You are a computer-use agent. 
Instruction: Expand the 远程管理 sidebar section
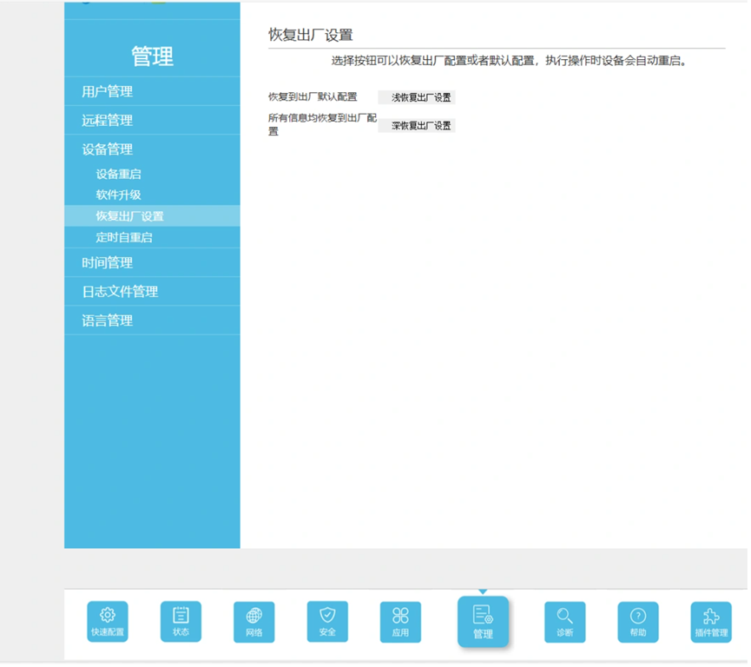coord(108,120)
